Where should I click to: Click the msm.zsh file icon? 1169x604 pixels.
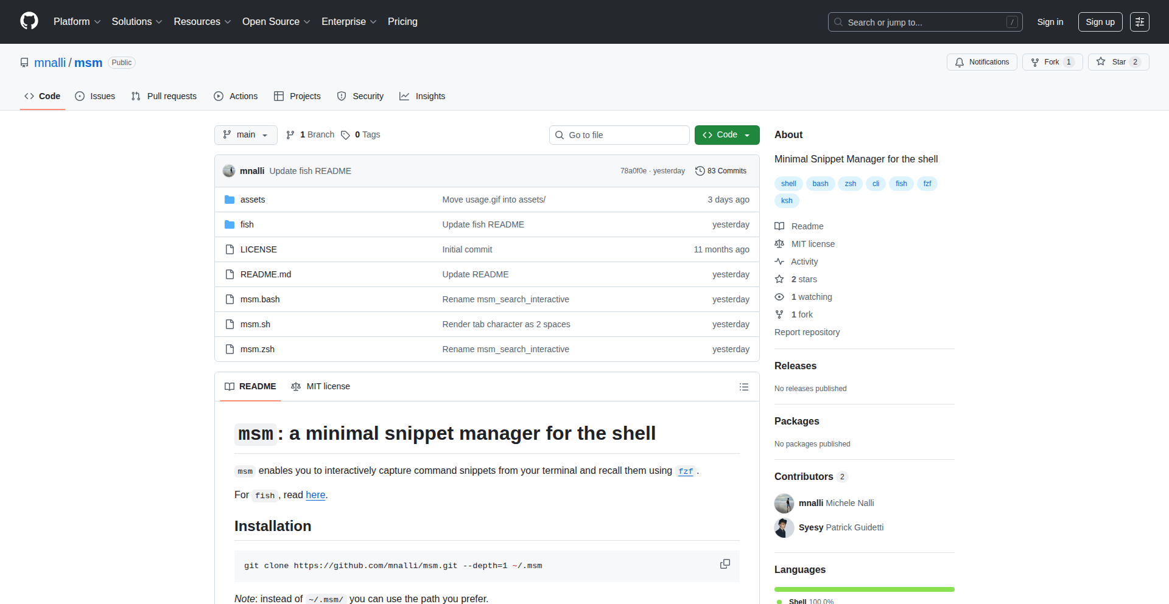(230, 349)
